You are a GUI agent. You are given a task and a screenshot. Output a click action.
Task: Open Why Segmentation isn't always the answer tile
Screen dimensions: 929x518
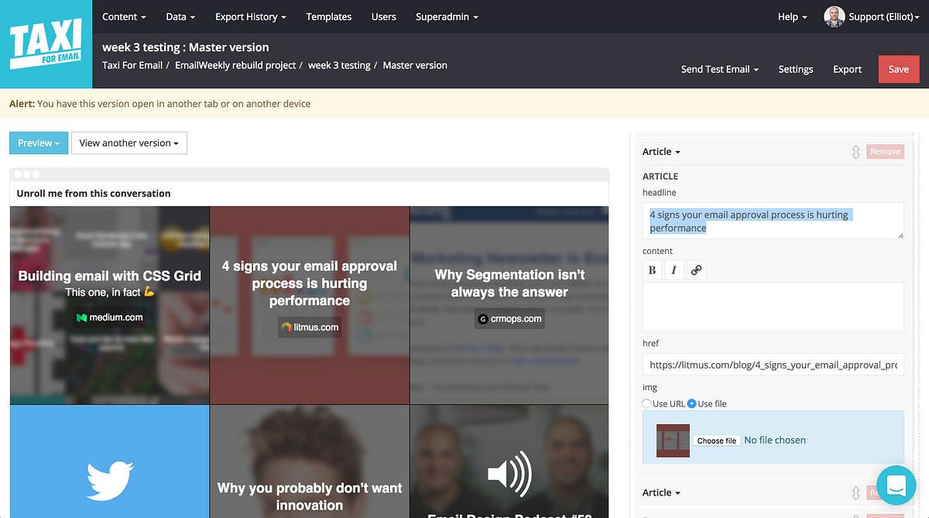(x=509, y=305)
